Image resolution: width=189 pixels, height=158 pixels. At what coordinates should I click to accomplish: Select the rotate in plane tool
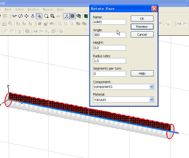20,16
